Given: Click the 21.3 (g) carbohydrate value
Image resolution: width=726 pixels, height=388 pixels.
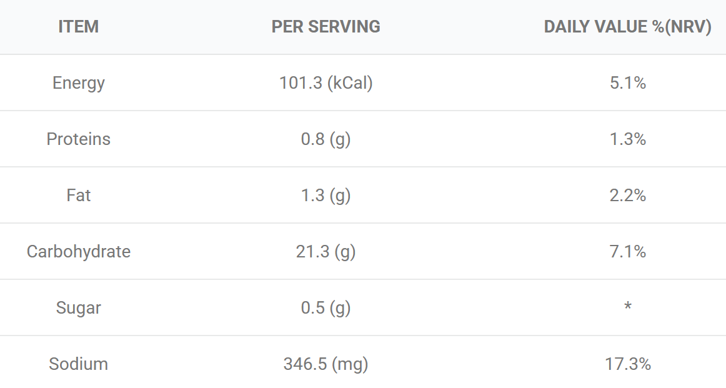Looking at the screenshot, I should pyautogui.click(x=326, y=252).
